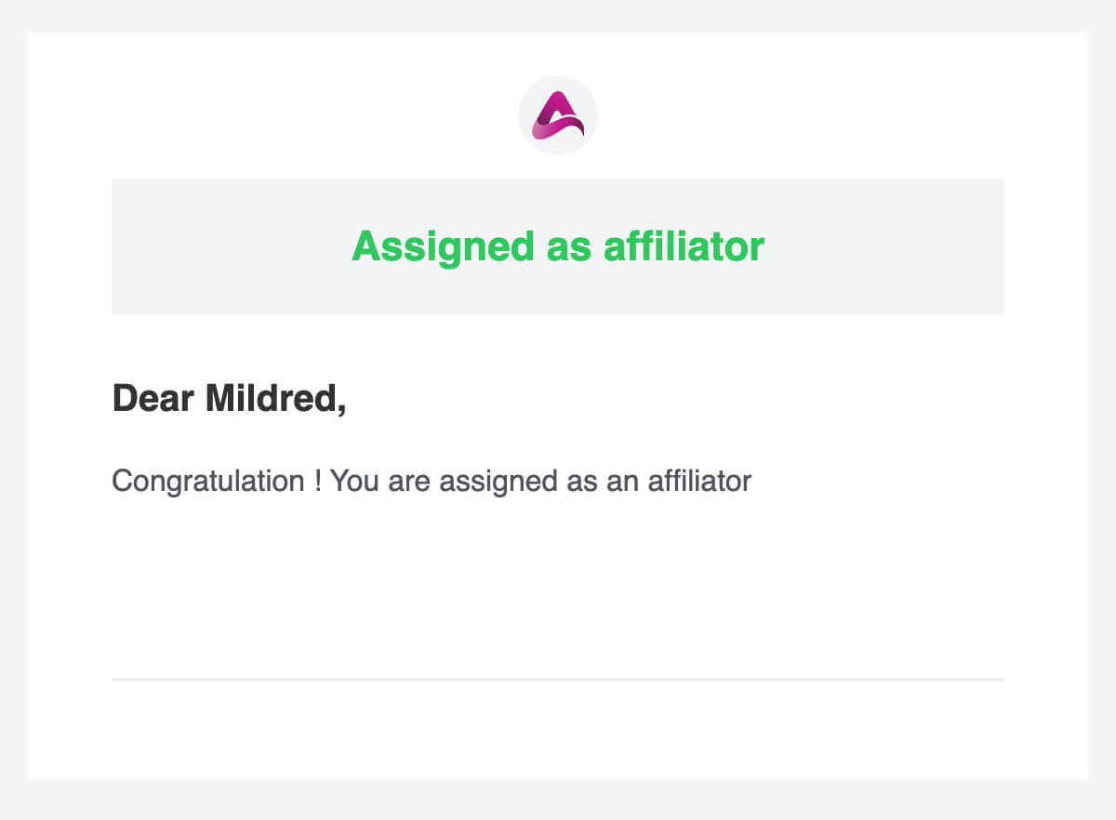Click the pink A logo icon
Screen dimensions: 1116x820
(x=558, y=115)
